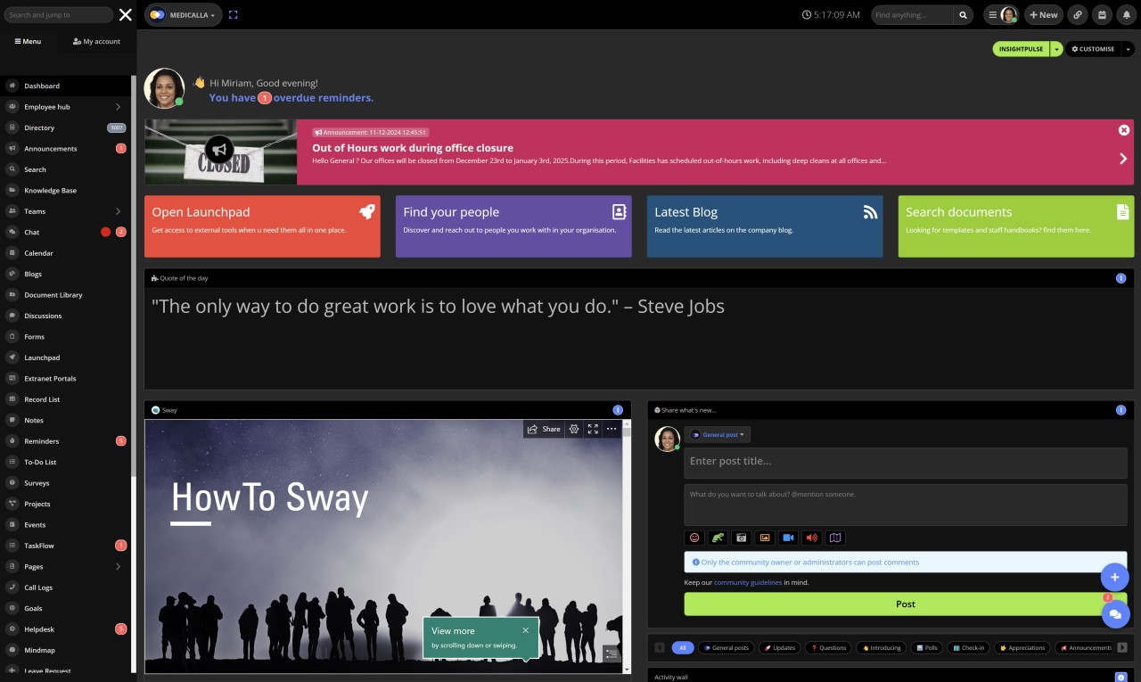Click the quick links chain icon
1141x682 pixels.
tap(1078, 15)
